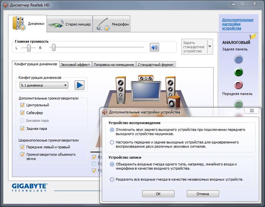
Task: Toggle the unchecked box beside the dialog
Action: (x=94, y=164)
